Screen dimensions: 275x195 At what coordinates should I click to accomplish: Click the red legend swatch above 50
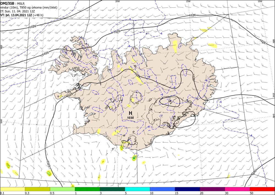point(262,189)
